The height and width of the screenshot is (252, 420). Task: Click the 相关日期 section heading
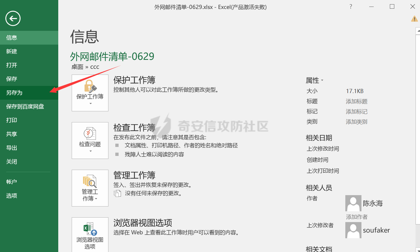tap(319, 138)
